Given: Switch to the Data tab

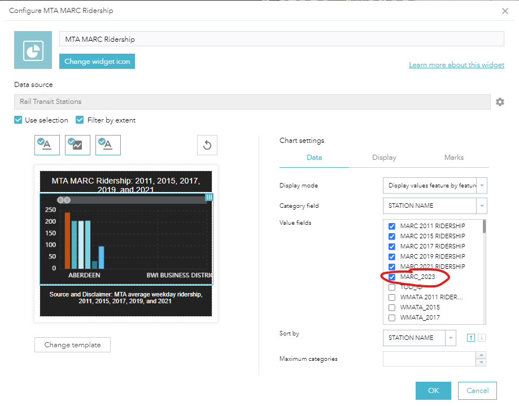Looking at the screenshot, I should point(314,158).
